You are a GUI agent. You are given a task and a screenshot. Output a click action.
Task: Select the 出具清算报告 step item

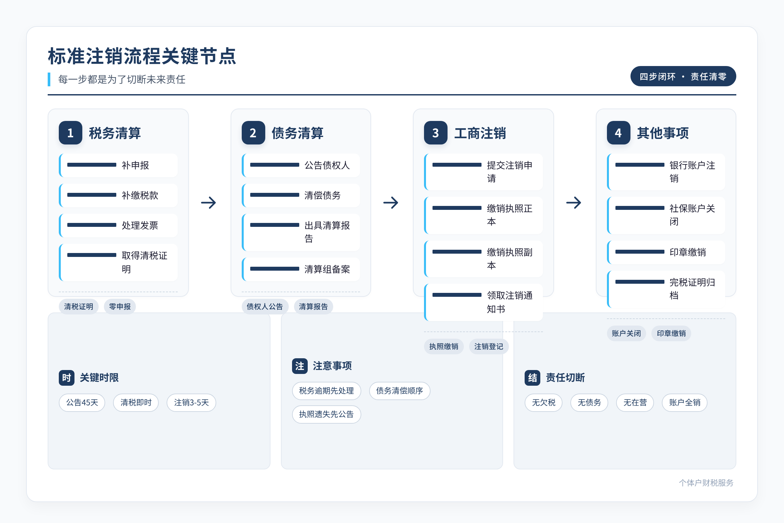[x=301, y=232]
